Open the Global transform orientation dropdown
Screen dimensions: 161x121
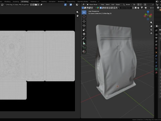point(127,5)
